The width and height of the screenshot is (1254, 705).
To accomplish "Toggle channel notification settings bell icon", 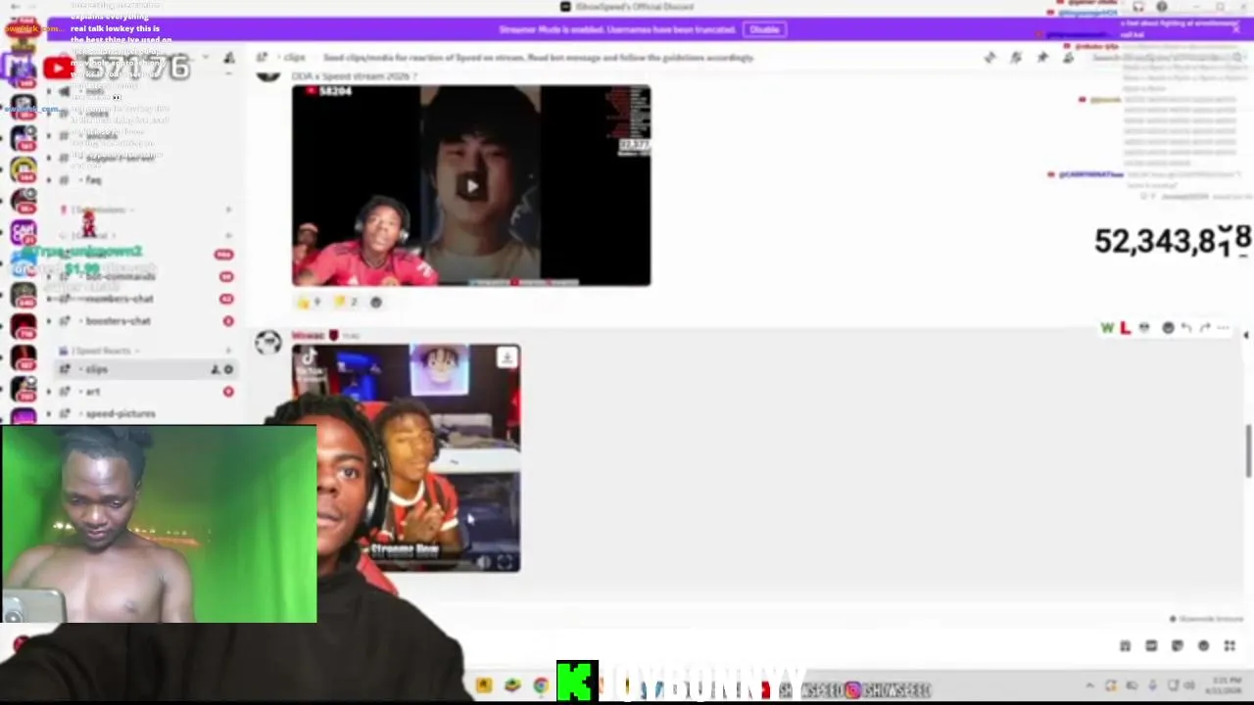I will click(1016, 58).
